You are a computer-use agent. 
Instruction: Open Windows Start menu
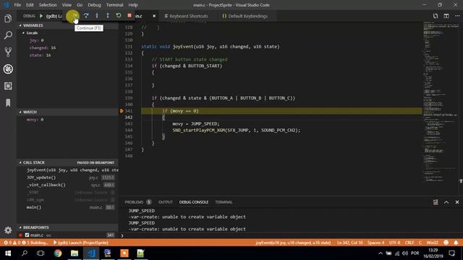[8, 253]
